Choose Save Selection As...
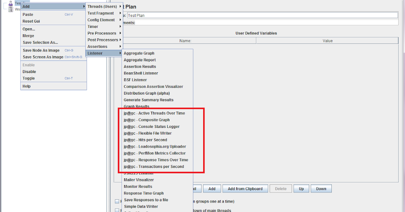 point(53,42)
